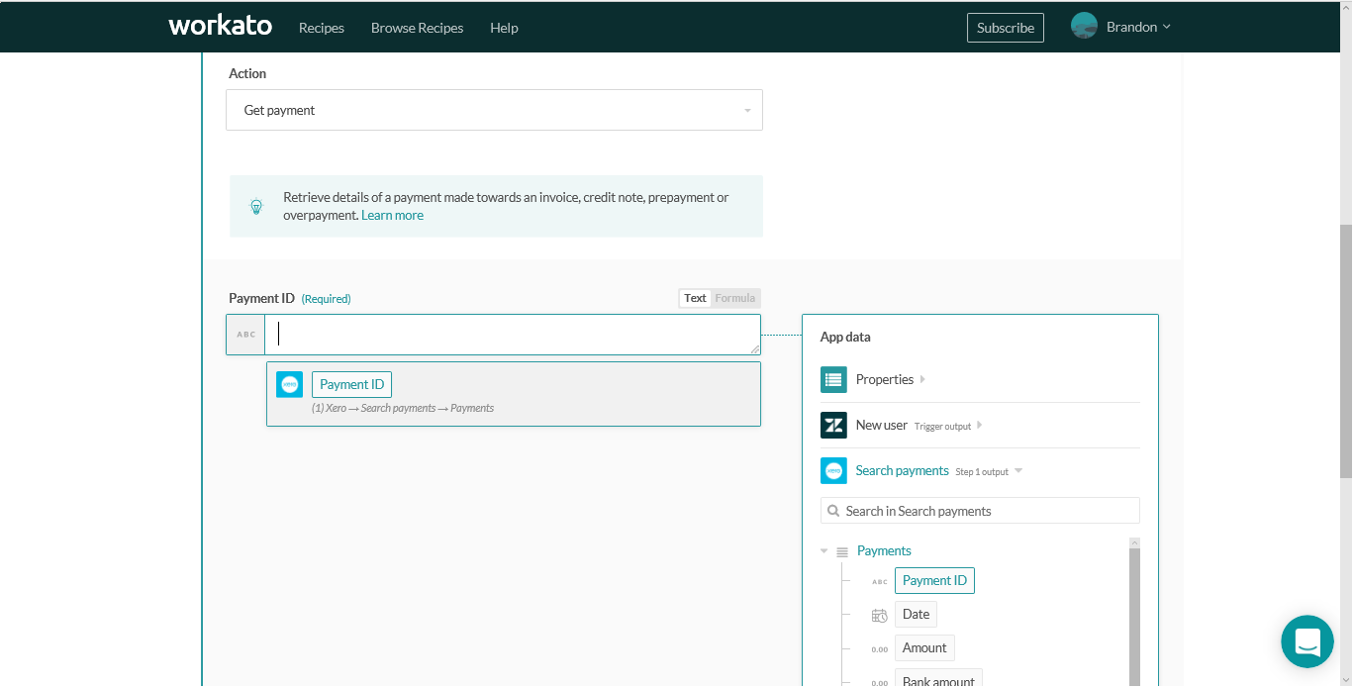This screenshot has width=1354, height=688.
Task: Click the App data panel scrollbar
Action: point(1134,614)
